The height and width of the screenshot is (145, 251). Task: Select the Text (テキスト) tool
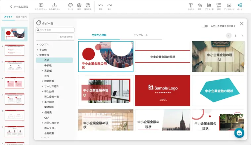[x=191, y=7]
